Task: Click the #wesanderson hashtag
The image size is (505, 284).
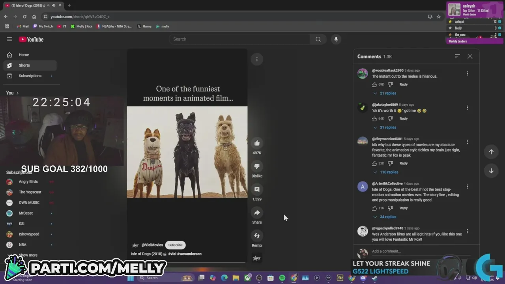Action: [x=189, y=254]
